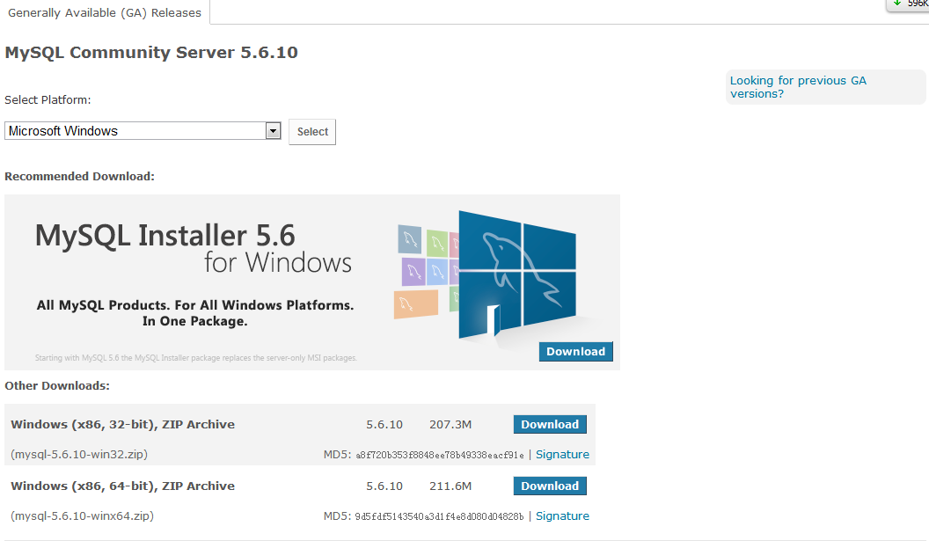Image resolution: width=929 pixels, height=541 pixels.
Task: Click the Recommended Download heading
Action: click(x=79, y=177)
